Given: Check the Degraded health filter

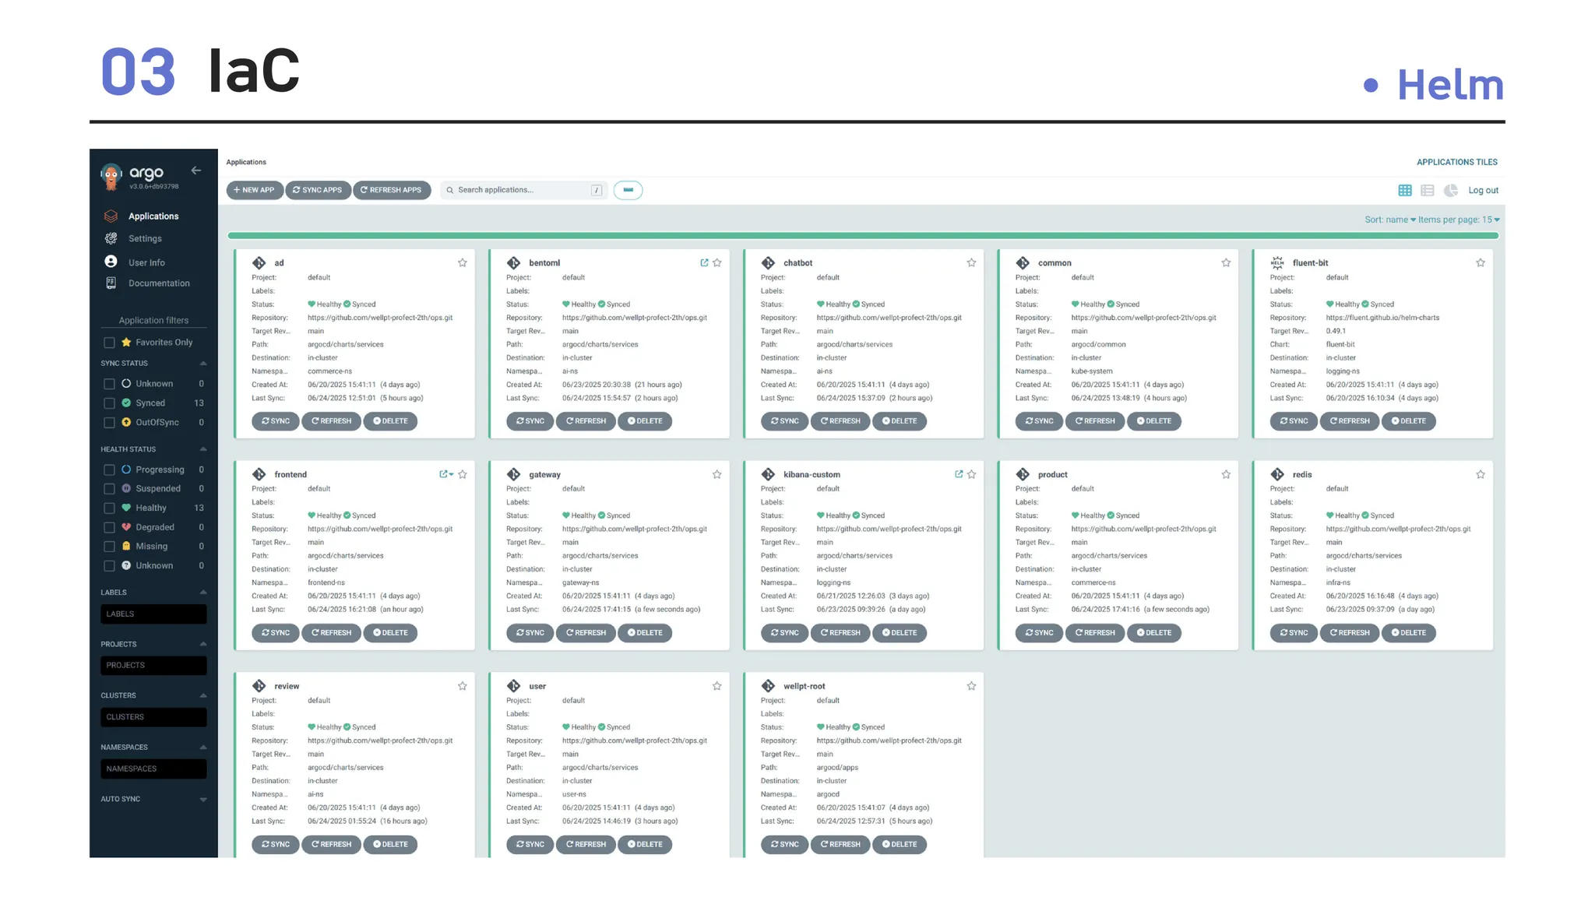Looking at the screenshot, I should (109, 527).
